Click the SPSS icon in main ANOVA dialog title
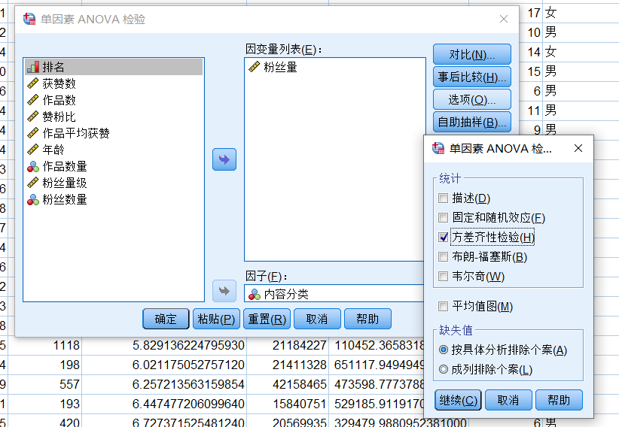 pyautogui.click(x=29, y=19)
